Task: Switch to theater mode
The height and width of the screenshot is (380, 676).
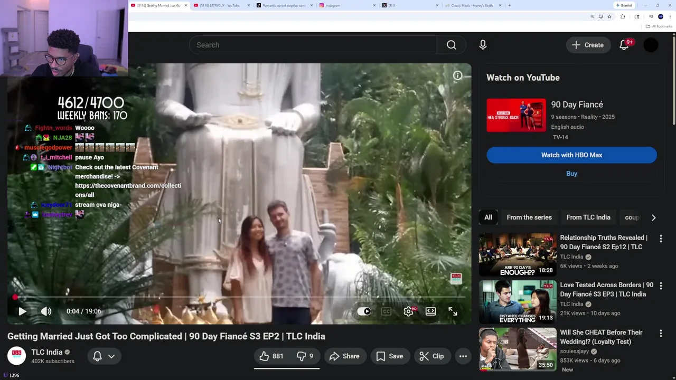Action: (x=430, y=311)
